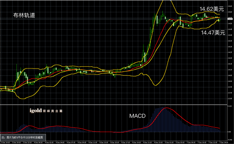Click the igold logo watermark
Image resolution: width=234 pixels, height=144 pixels.
coord(46,111)
